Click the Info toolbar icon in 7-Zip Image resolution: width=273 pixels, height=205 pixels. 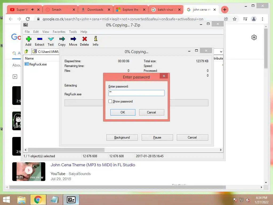pyautogui.click(x=95, y=41)
